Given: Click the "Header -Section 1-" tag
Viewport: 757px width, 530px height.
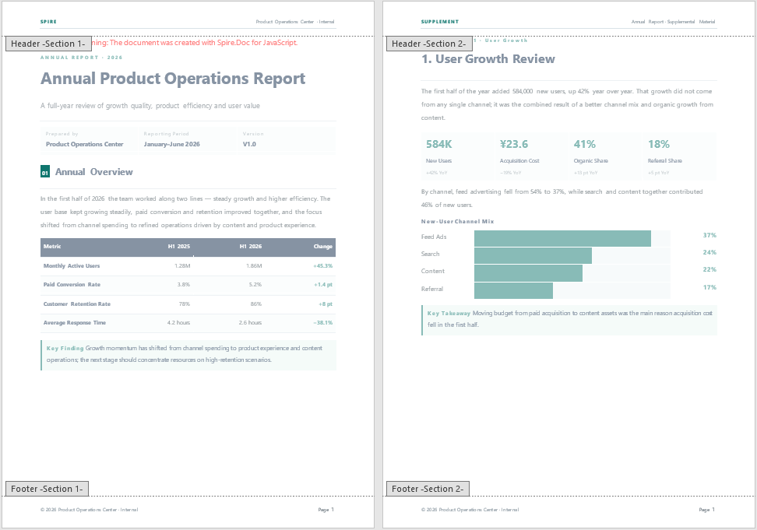Looking at the screenshot, I should pos(48,44).
